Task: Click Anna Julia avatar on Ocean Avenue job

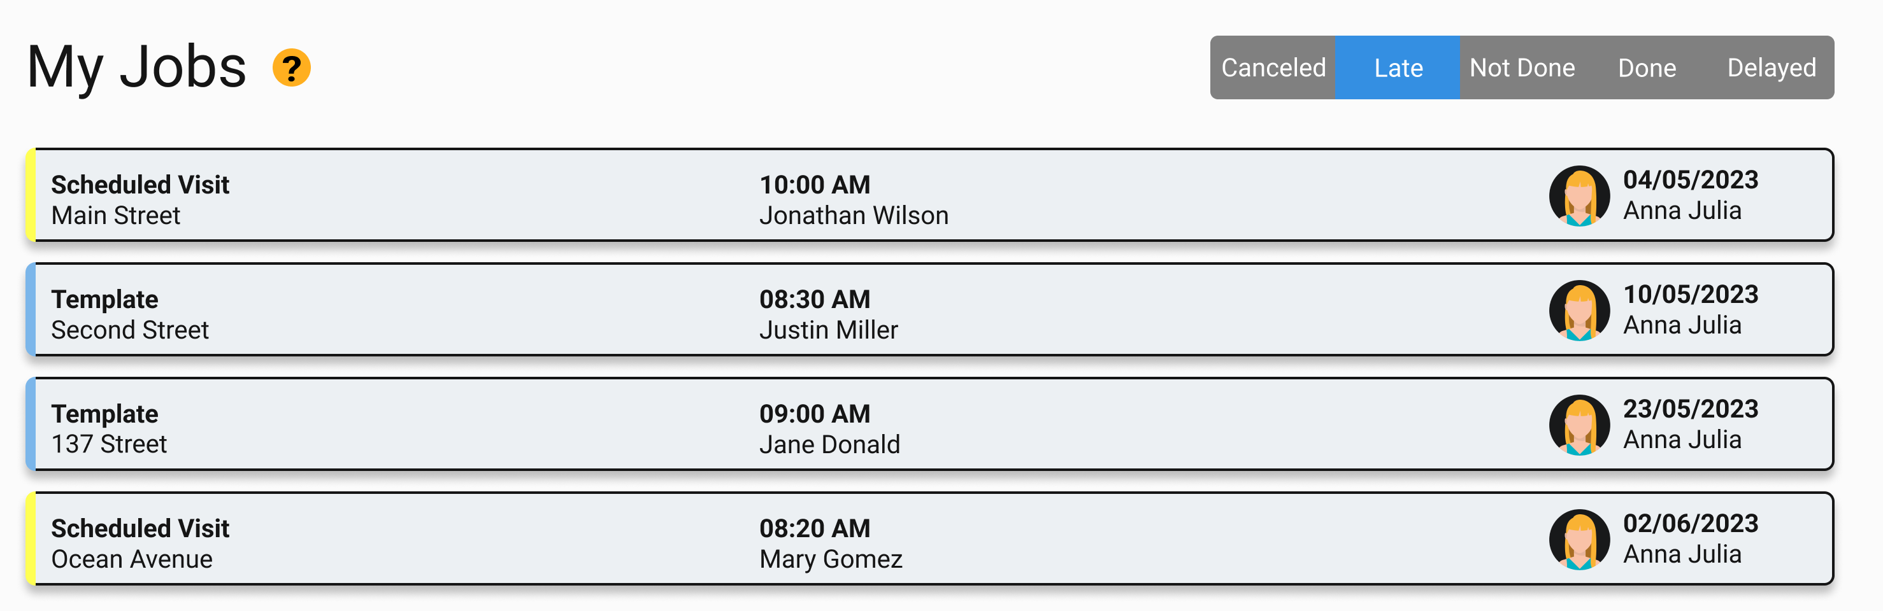Action: (x=1579, y=540)
